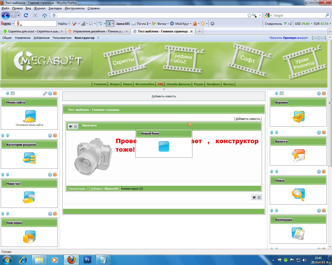Open the Конструктор admin menu
This screenshot has width=332, height=265.
(85, 38)
